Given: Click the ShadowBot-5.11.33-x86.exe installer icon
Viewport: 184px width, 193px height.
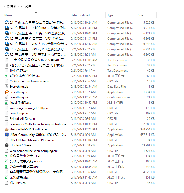Looking at the screenshot, I should (x=7, y=129).
